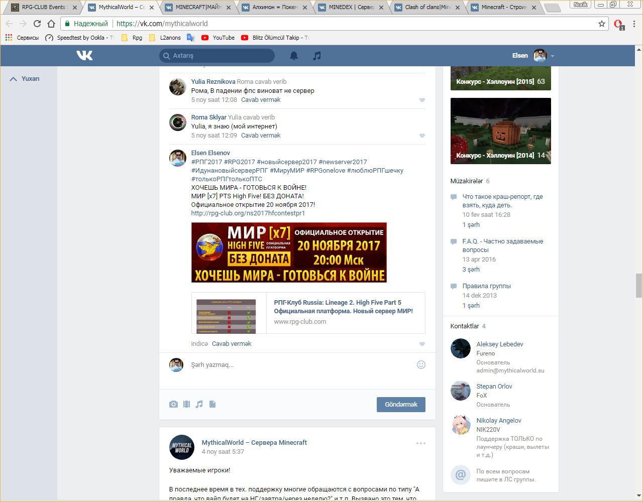Open the music player icon
Screen dimensions: 643x502
coord(316,56)
